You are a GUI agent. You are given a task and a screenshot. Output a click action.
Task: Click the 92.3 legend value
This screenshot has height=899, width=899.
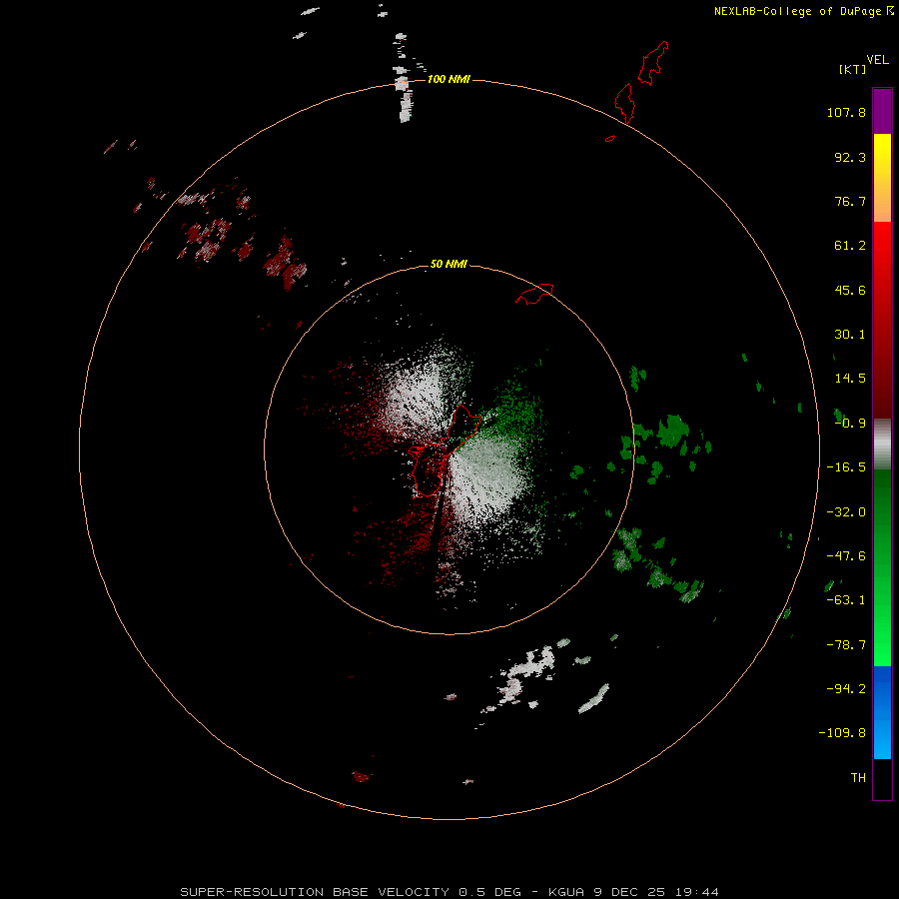[x=850, y=157]
